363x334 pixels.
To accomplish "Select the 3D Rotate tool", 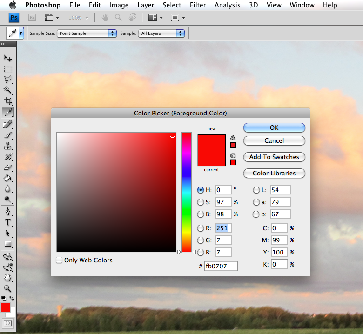I will point(7,256).
